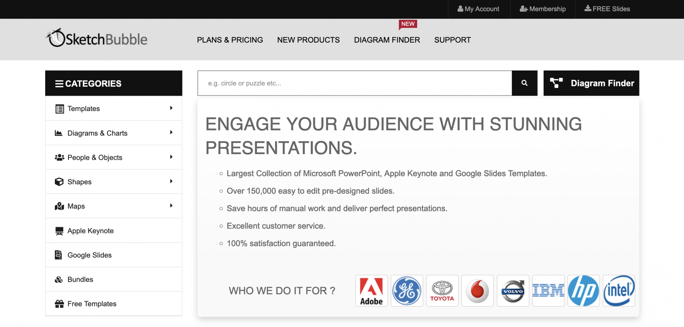The width and height of the screenshot is (684, 327).
Task: Click the black Diagram Finder button
Action: (591, 83)
